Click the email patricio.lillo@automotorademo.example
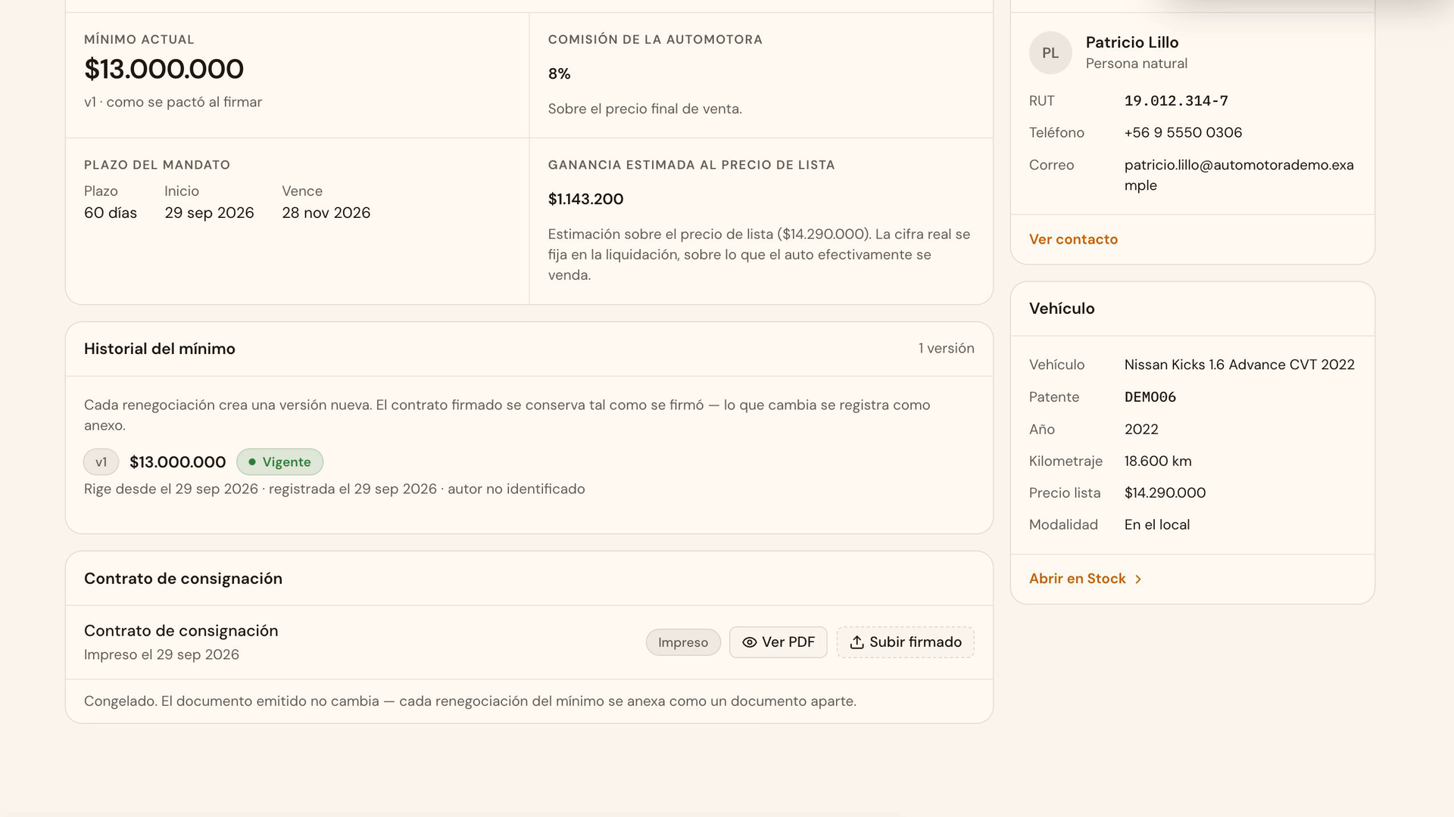 click(x=1239, y=175)
